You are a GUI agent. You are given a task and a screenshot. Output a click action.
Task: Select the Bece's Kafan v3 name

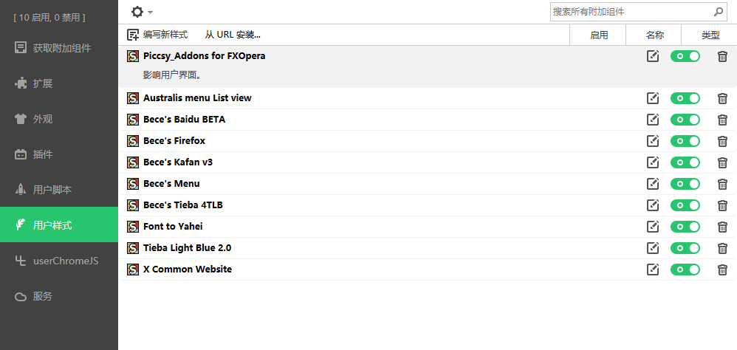click(x=178, y=162)
